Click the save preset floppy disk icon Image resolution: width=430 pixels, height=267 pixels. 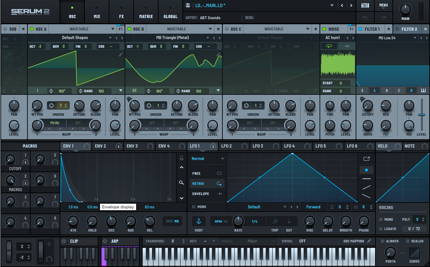coord(188,5)
